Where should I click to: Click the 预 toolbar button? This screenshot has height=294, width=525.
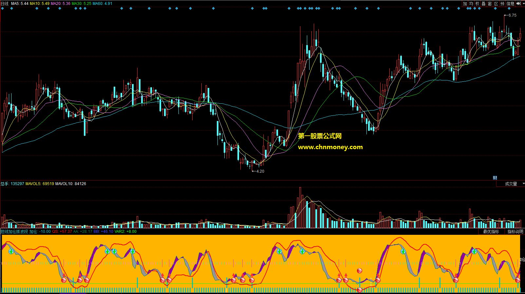click(x=502, y=4)
